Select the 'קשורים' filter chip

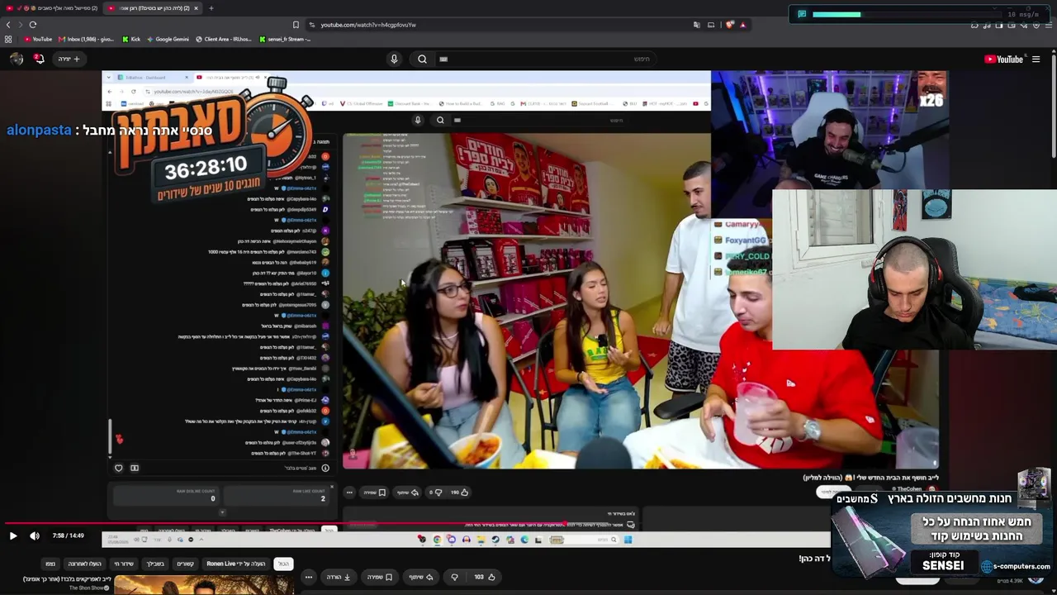click(185, 564)
